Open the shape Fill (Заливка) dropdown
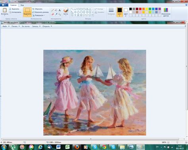 coord(100,12)
